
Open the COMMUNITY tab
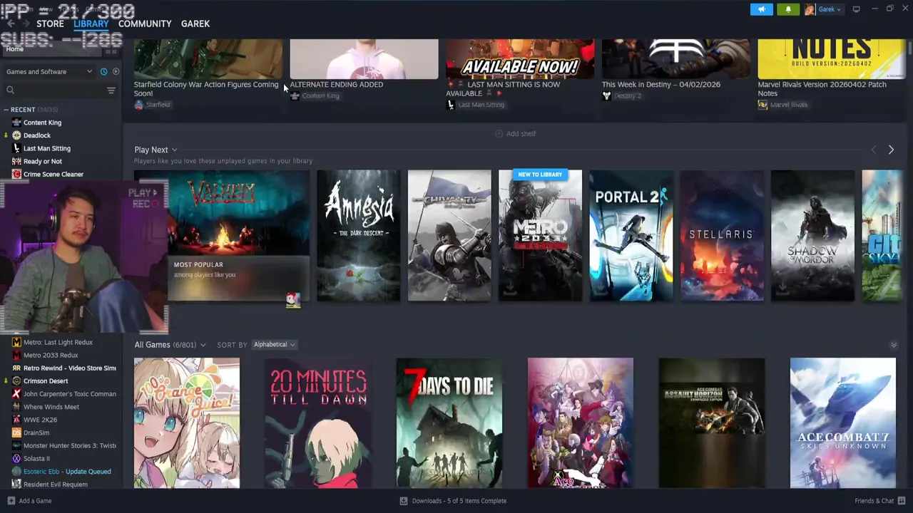click(x=145, y=24)
